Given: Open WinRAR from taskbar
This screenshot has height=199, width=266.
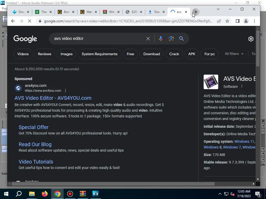Looking at the screenshot, I should (83, 194).
